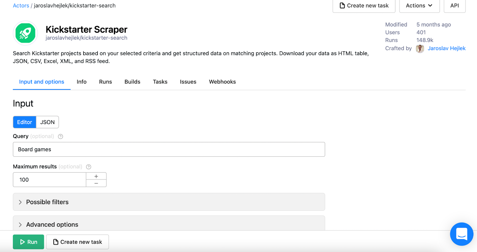The image size is (477, 252).
Task: Click the Query help question mark icon
Action: tap(61, 136)
